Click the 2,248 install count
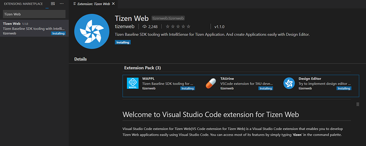Image resolution: width=366 pixels, height=146 pixels. tap(153, 27)
